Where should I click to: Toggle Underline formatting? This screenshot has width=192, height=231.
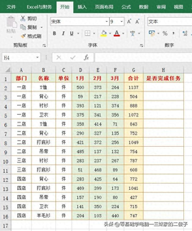[x=72, y=33]
